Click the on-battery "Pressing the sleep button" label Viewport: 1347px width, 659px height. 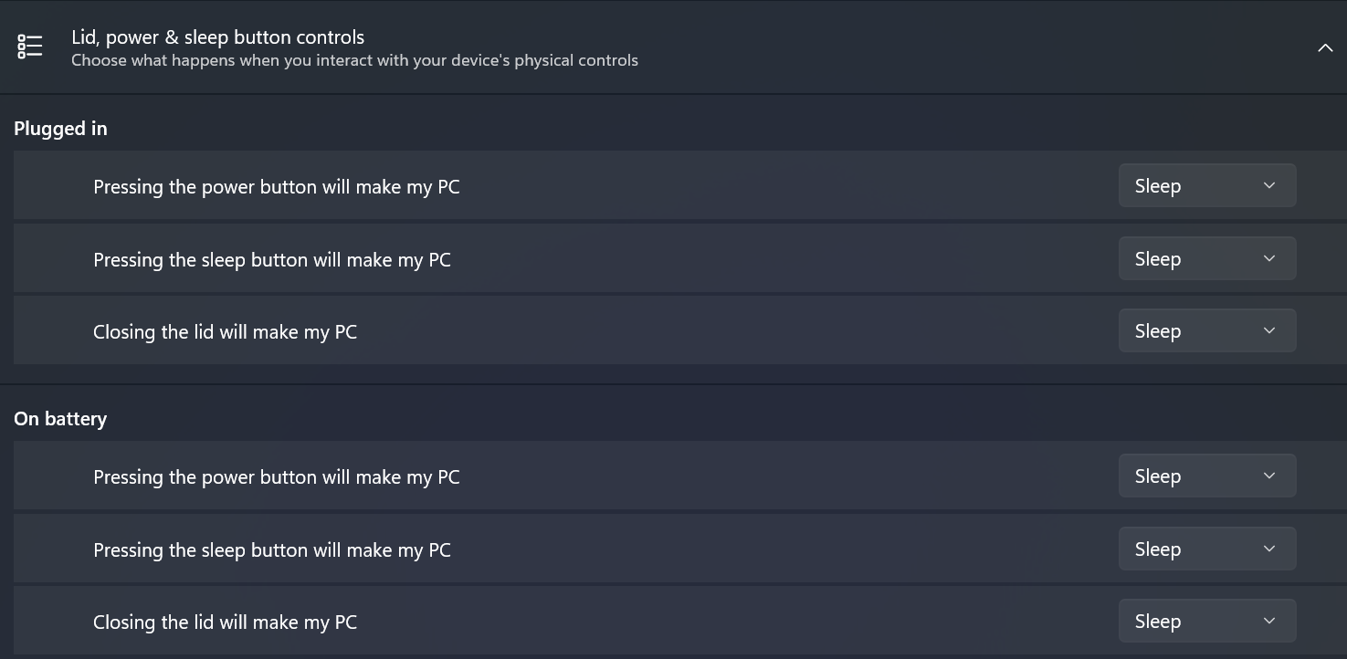click(271, 550)
